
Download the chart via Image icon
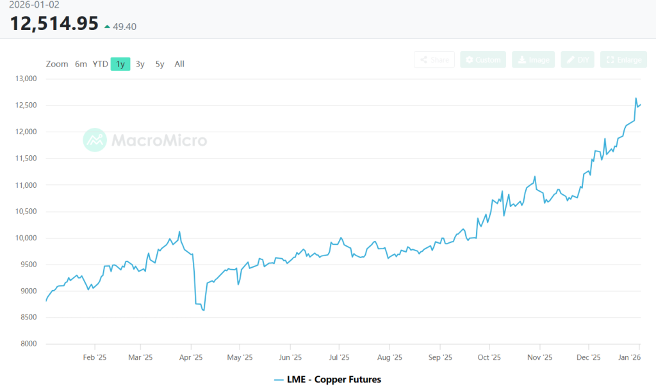(x=533, y=60)
